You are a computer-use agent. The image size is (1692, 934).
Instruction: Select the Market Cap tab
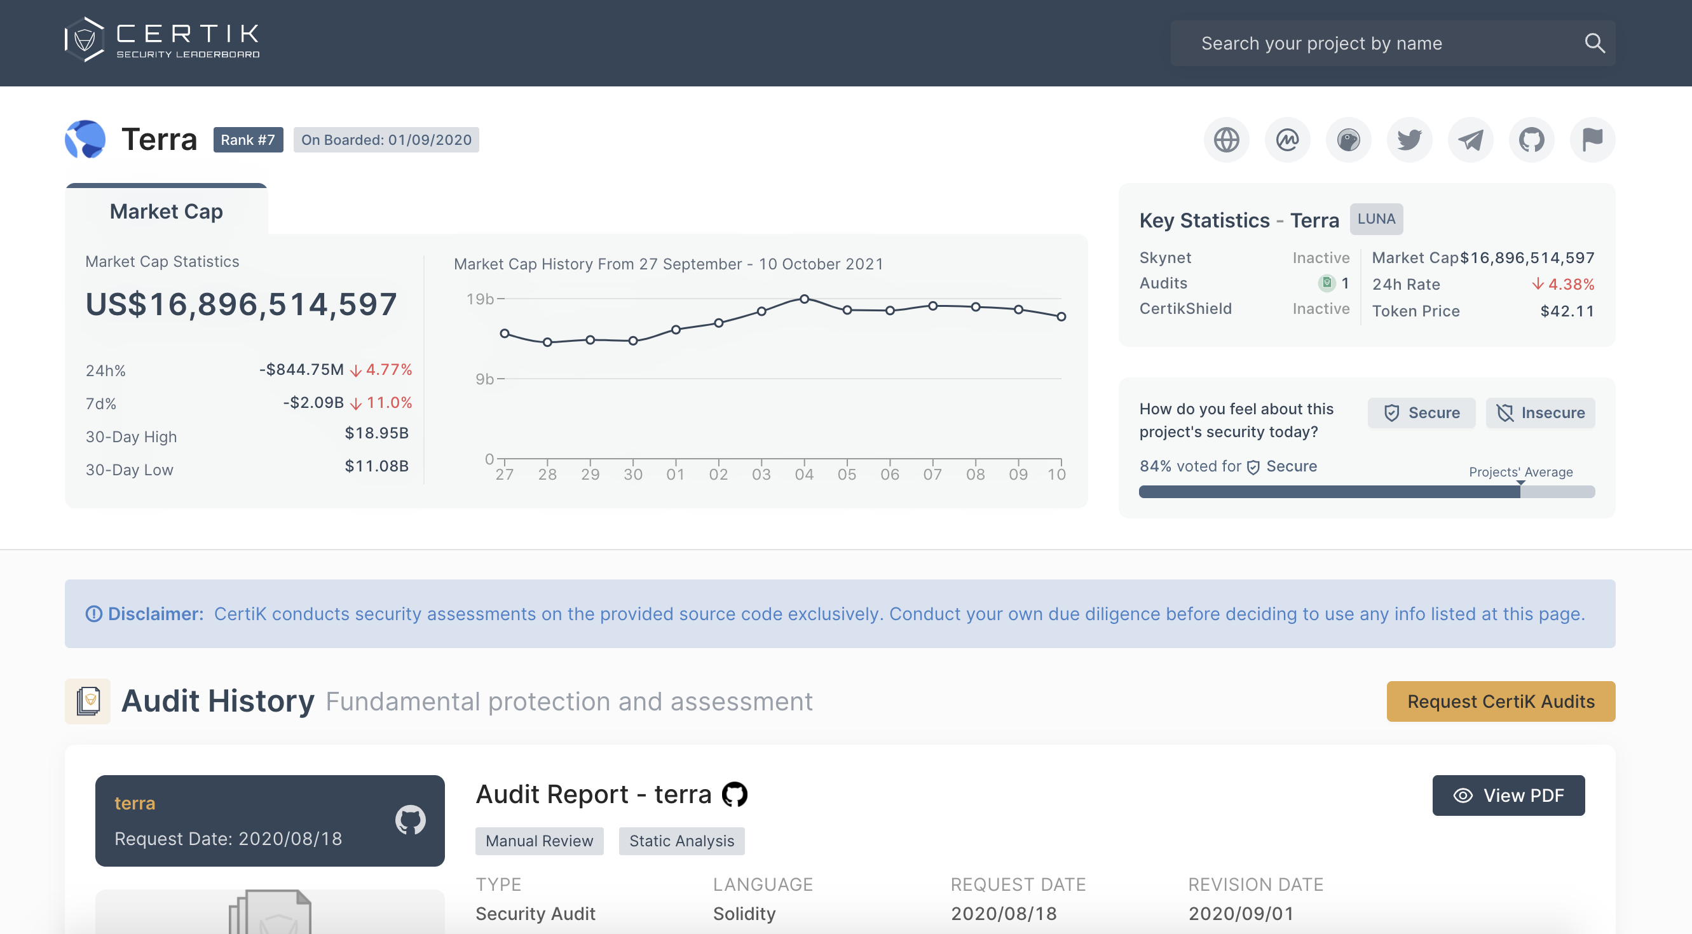coord(166,211)
